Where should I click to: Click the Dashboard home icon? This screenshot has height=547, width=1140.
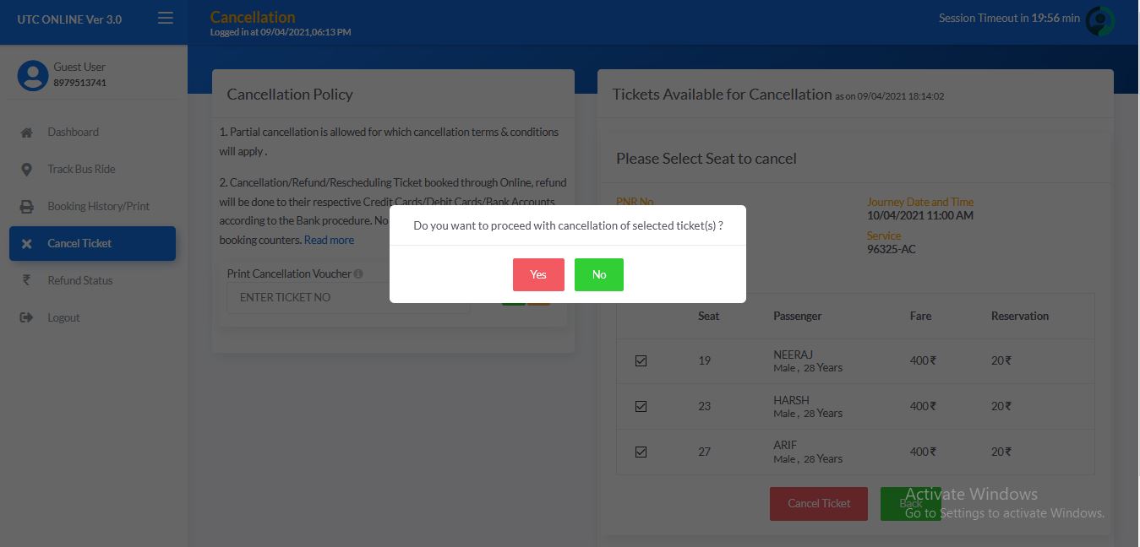coord(27,133)
